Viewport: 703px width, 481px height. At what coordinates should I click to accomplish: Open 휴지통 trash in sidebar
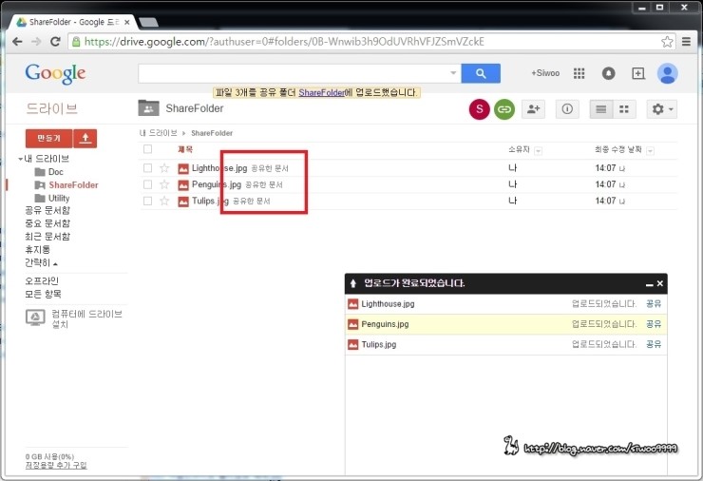37,249
